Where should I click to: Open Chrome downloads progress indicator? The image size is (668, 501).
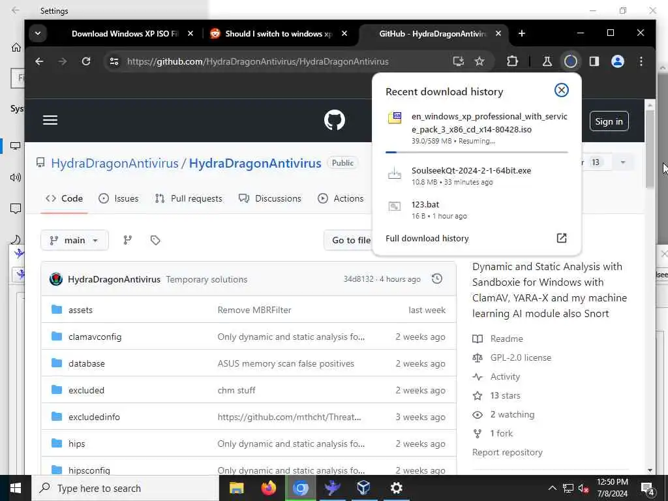click(570, 61)
